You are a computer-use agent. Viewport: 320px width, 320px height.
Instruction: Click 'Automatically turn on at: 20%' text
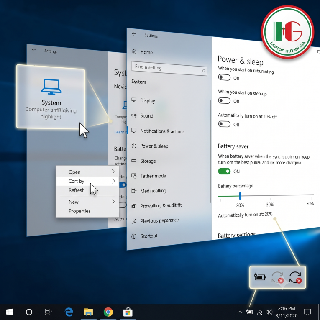(x=245, y=215)
